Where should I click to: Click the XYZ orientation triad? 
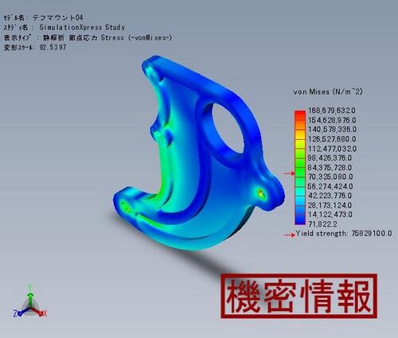tap(30, 301)
